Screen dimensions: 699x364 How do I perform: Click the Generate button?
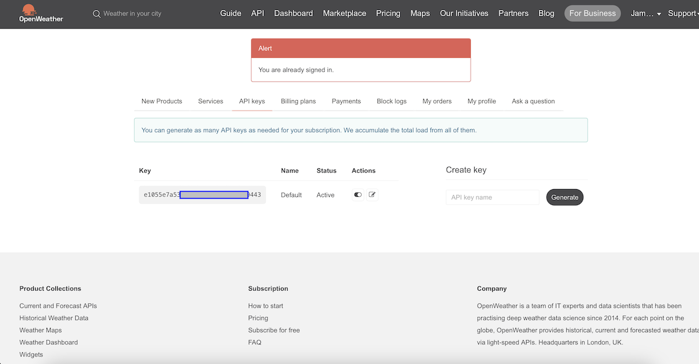pyautogui.click(x=564, y=197)
